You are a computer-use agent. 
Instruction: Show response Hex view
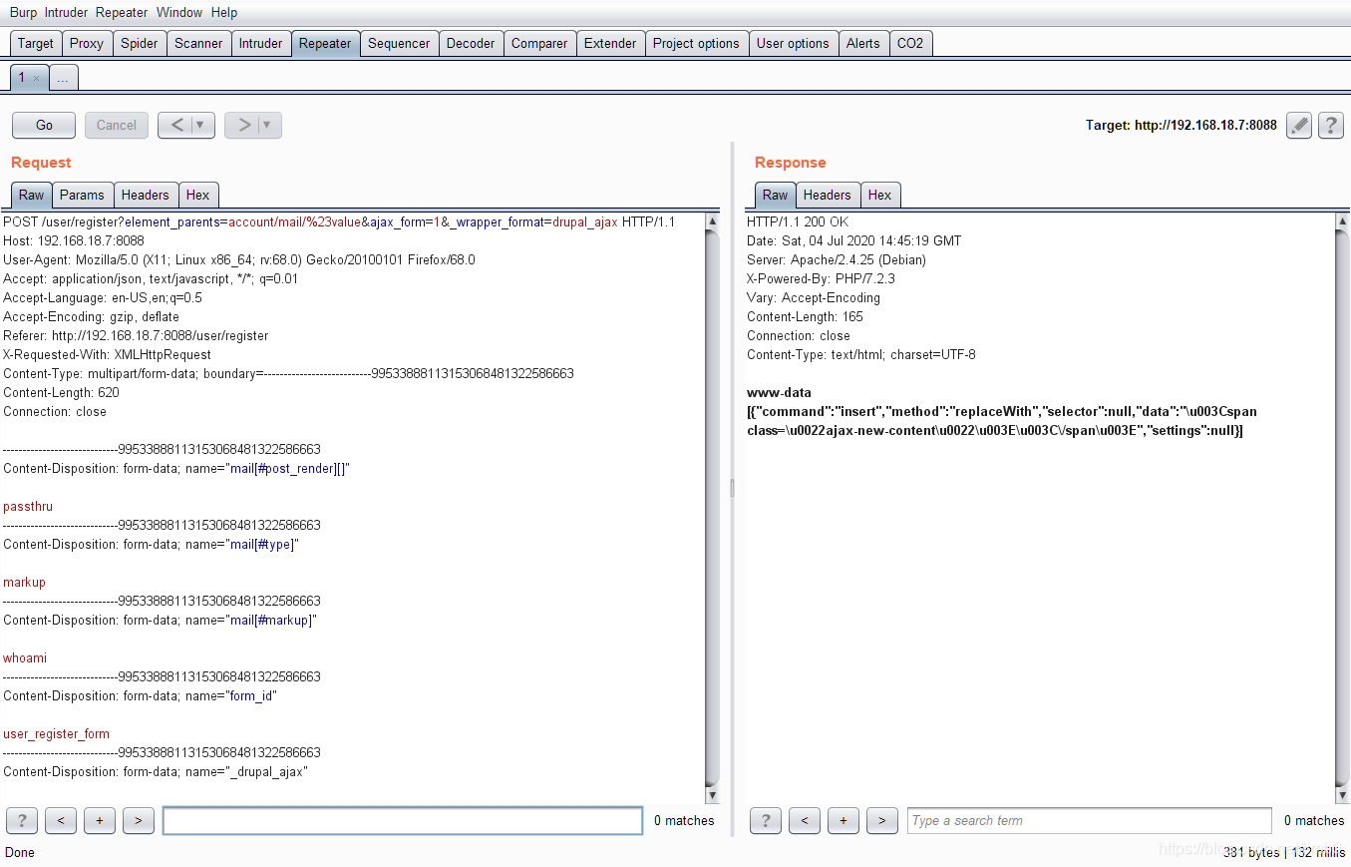pos(879,195)
